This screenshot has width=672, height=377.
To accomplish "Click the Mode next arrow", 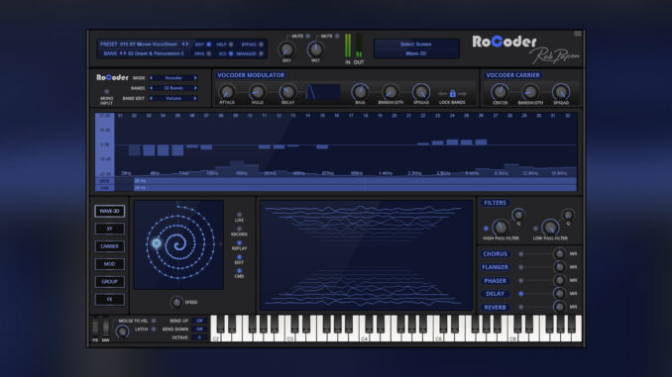I will coord(195,78).
